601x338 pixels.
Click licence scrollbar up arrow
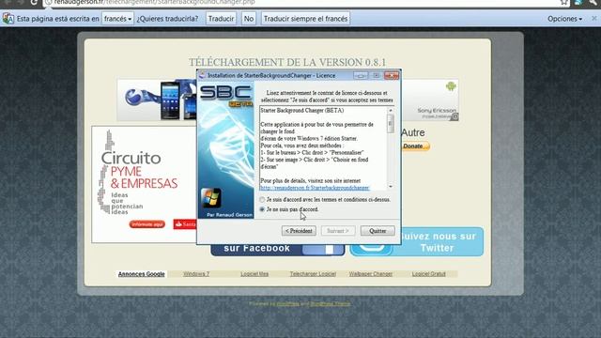391,111
